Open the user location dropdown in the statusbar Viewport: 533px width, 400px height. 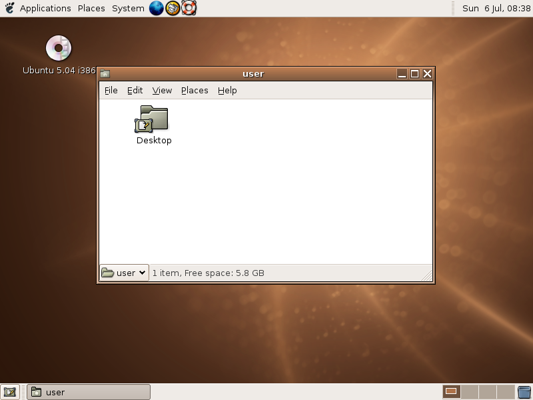pyautogui.click(x=123, y=273)
